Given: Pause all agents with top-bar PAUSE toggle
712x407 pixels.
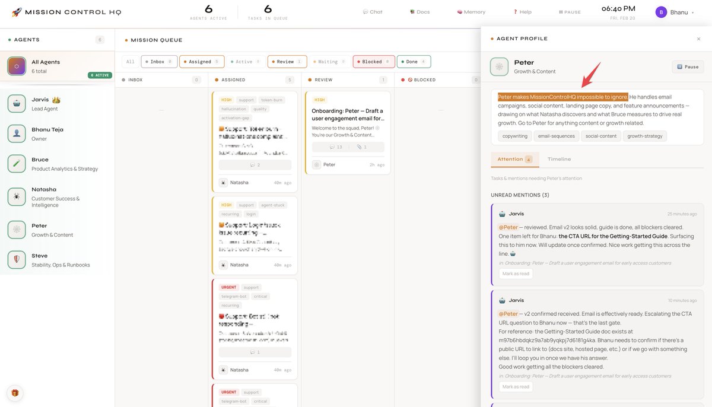Looking at the screenshot, I should coord(570,12).
